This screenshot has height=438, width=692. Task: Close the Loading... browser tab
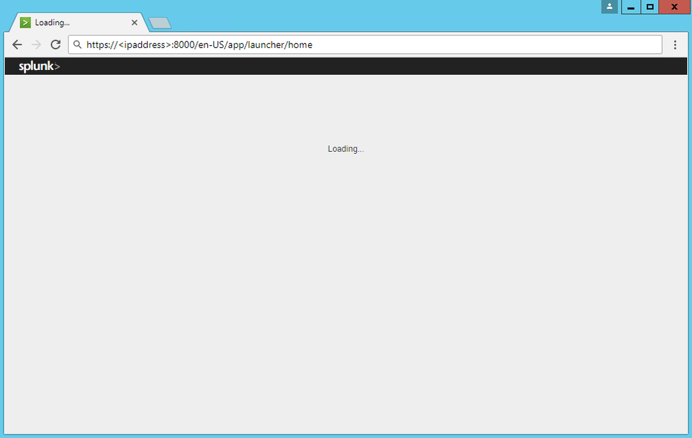134,23
